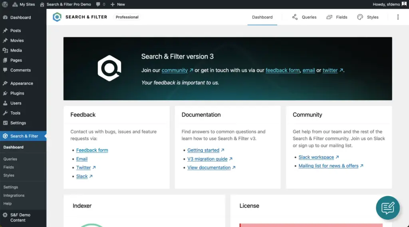Viewport: 409px width, 227px height.
Task: Click the License card heading
Action: click(249, 206)
